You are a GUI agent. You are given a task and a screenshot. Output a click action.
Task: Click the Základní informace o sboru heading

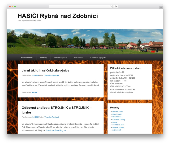(126, 68)
